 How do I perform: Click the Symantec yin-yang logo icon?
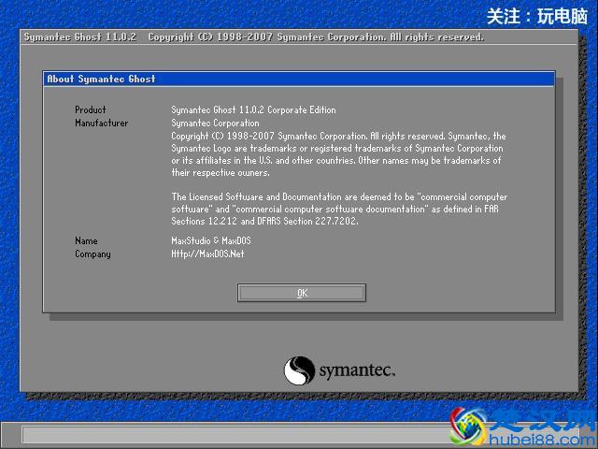[299, 370]
